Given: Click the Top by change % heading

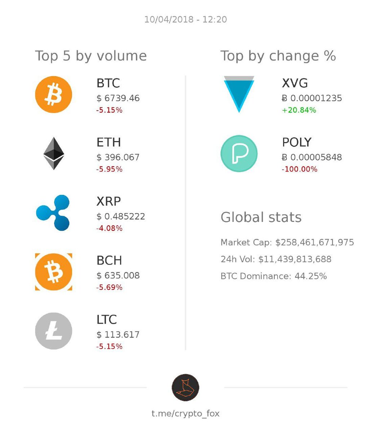Looking at the screenshot, I should (x=278, y=56).
